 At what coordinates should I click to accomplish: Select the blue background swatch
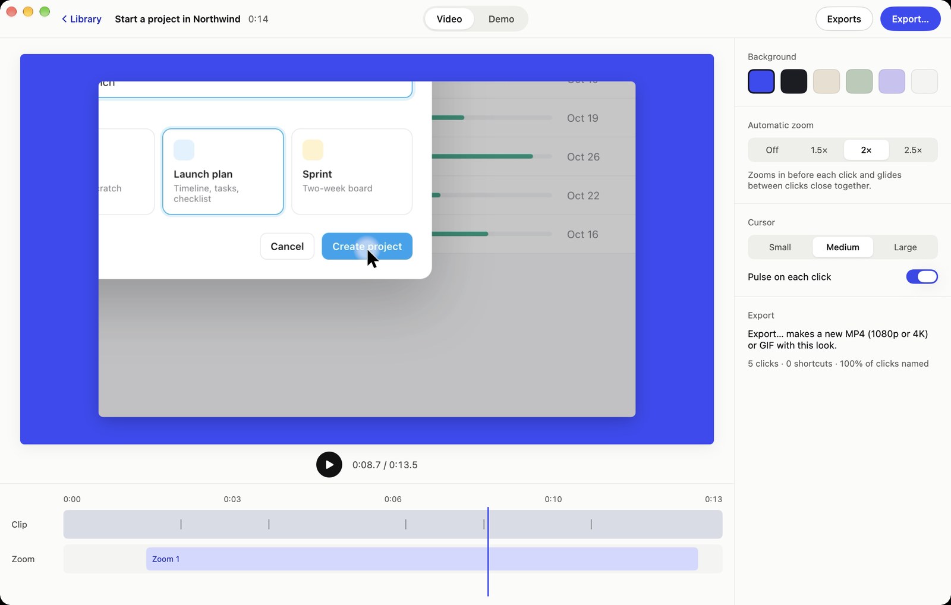coord(761,81)
